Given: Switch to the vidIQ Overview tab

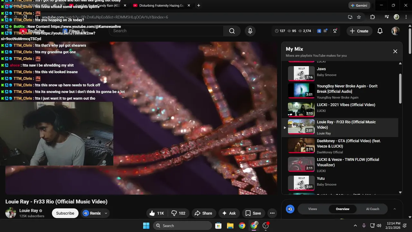Looking at the screenshot, I should 342,209.
